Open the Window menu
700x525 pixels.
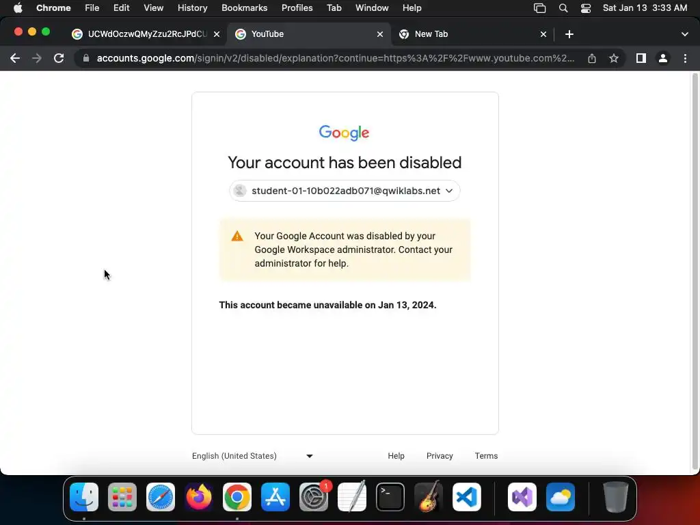(x=372, y=8)
